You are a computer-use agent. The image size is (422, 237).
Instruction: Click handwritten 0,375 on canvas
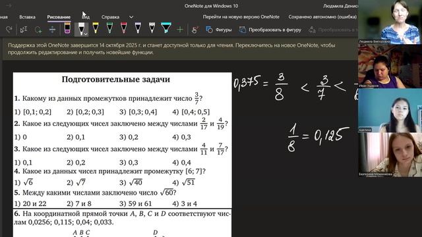(x=247, y=82)
